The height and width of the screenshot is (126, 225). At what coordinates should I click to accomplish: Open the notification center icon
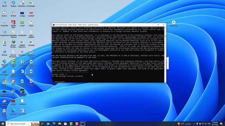click(221, 124)
